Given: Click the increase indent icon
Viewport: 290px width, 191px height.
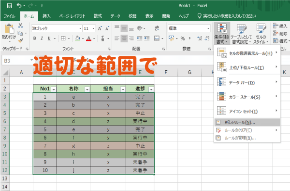Looking at the screenshot, I should coord(147,38).
